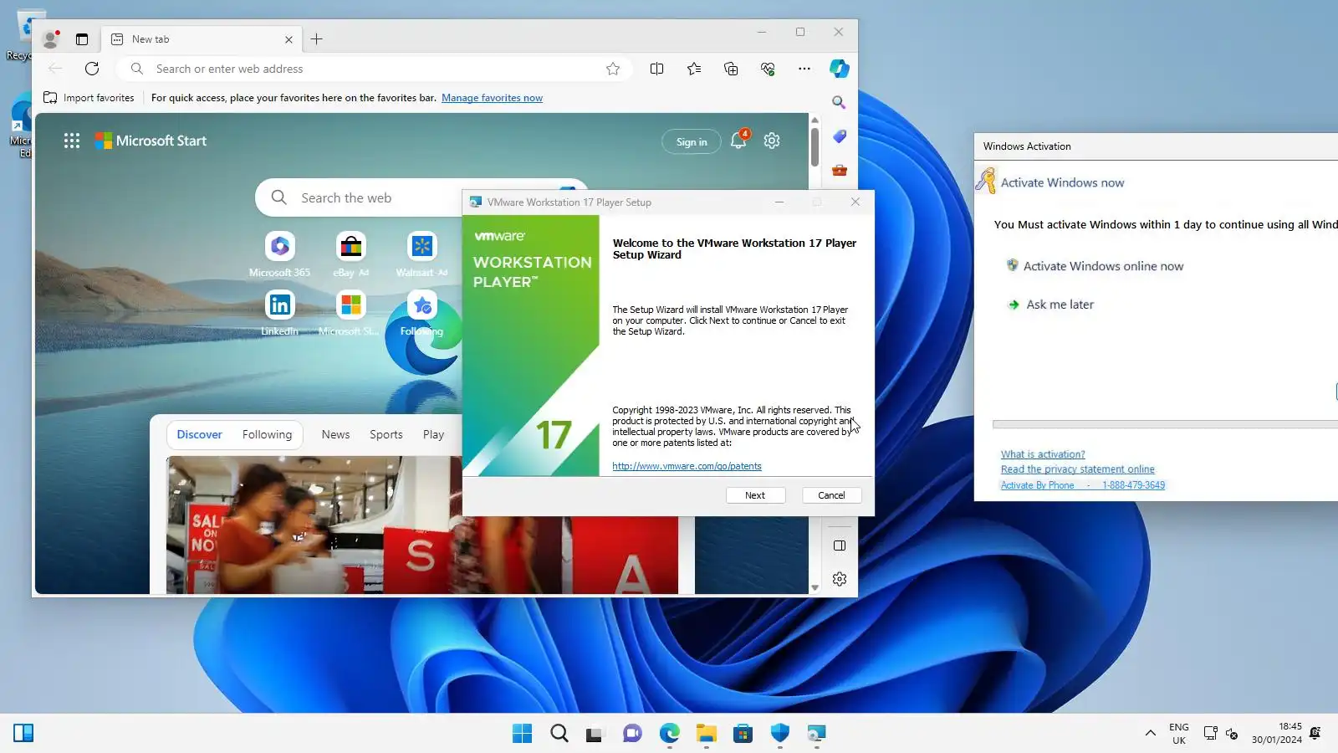Viewport: 1338px width, 753px height.
Task: Open Edge tab actions menu icon
Action: tap(81, 39)
